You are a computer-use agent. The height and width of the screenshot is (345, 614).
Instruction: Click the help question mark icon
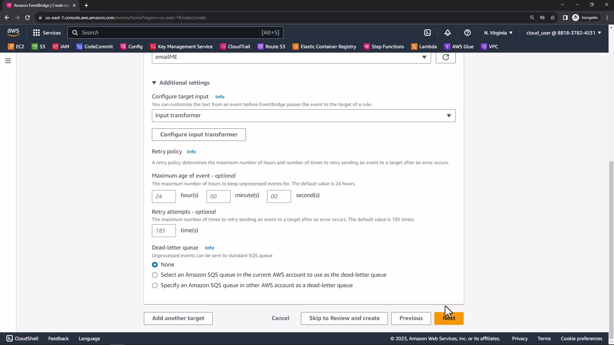467,33
